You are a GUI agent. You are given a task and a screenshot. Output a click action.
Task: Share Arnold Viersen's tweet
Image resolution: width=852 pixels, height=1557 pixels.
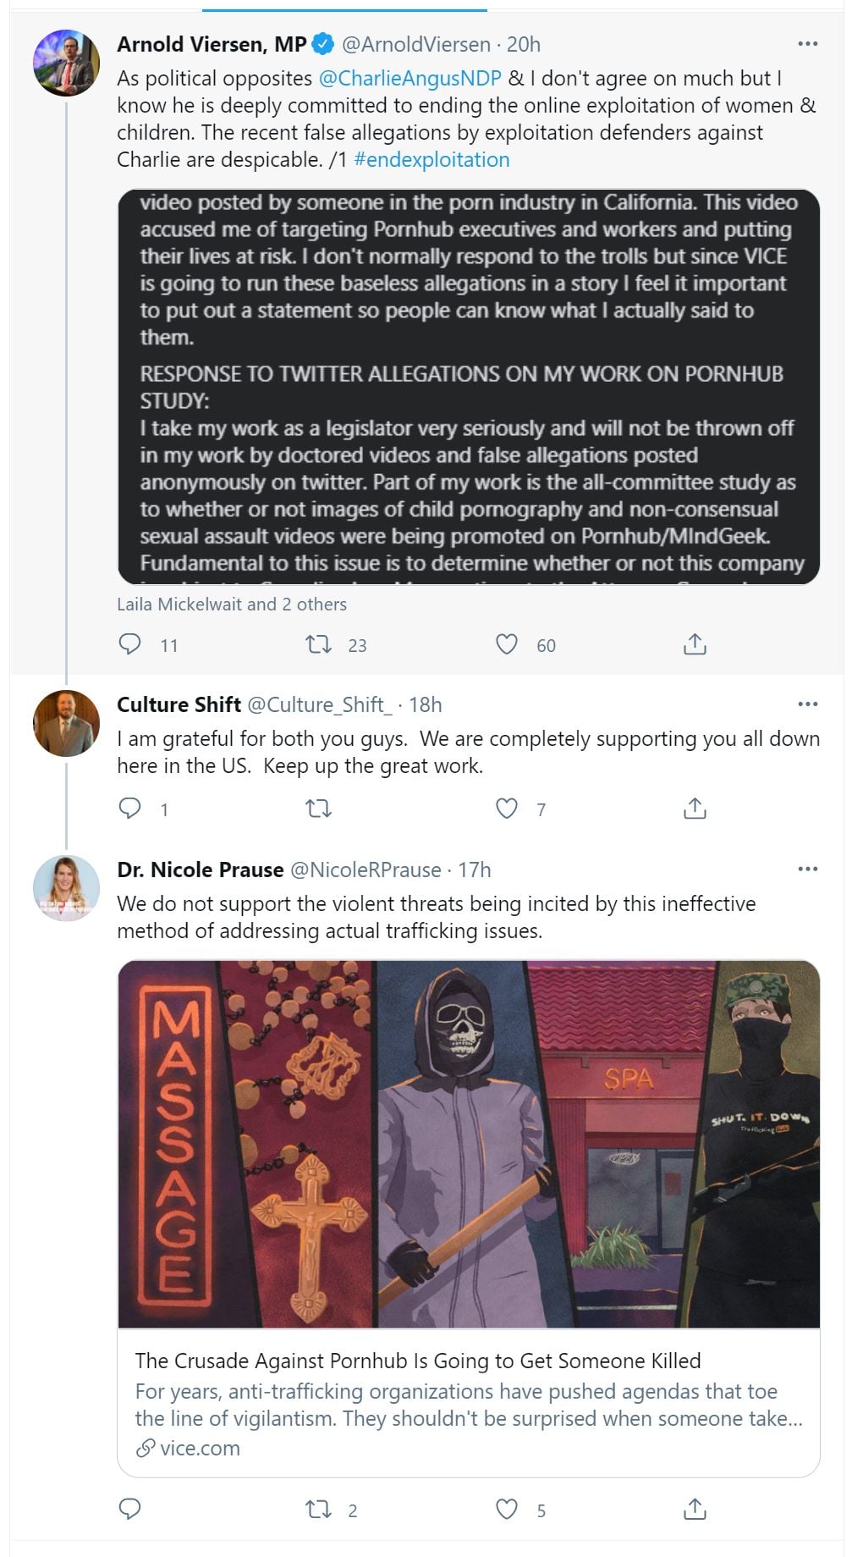pos(694,644)
